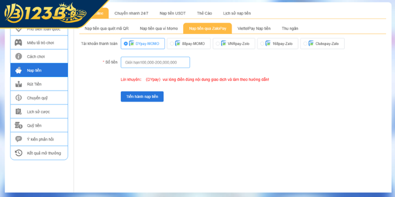Select the DYpay-MOMO payment account

click(126, 43)
